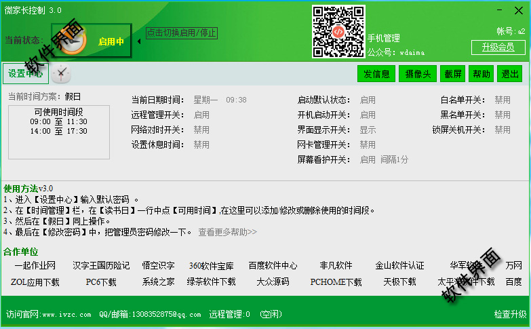Click the 09:00 至 11:30 time range
The height and width of the screenshot is (329, 531).
coord(58,121)
